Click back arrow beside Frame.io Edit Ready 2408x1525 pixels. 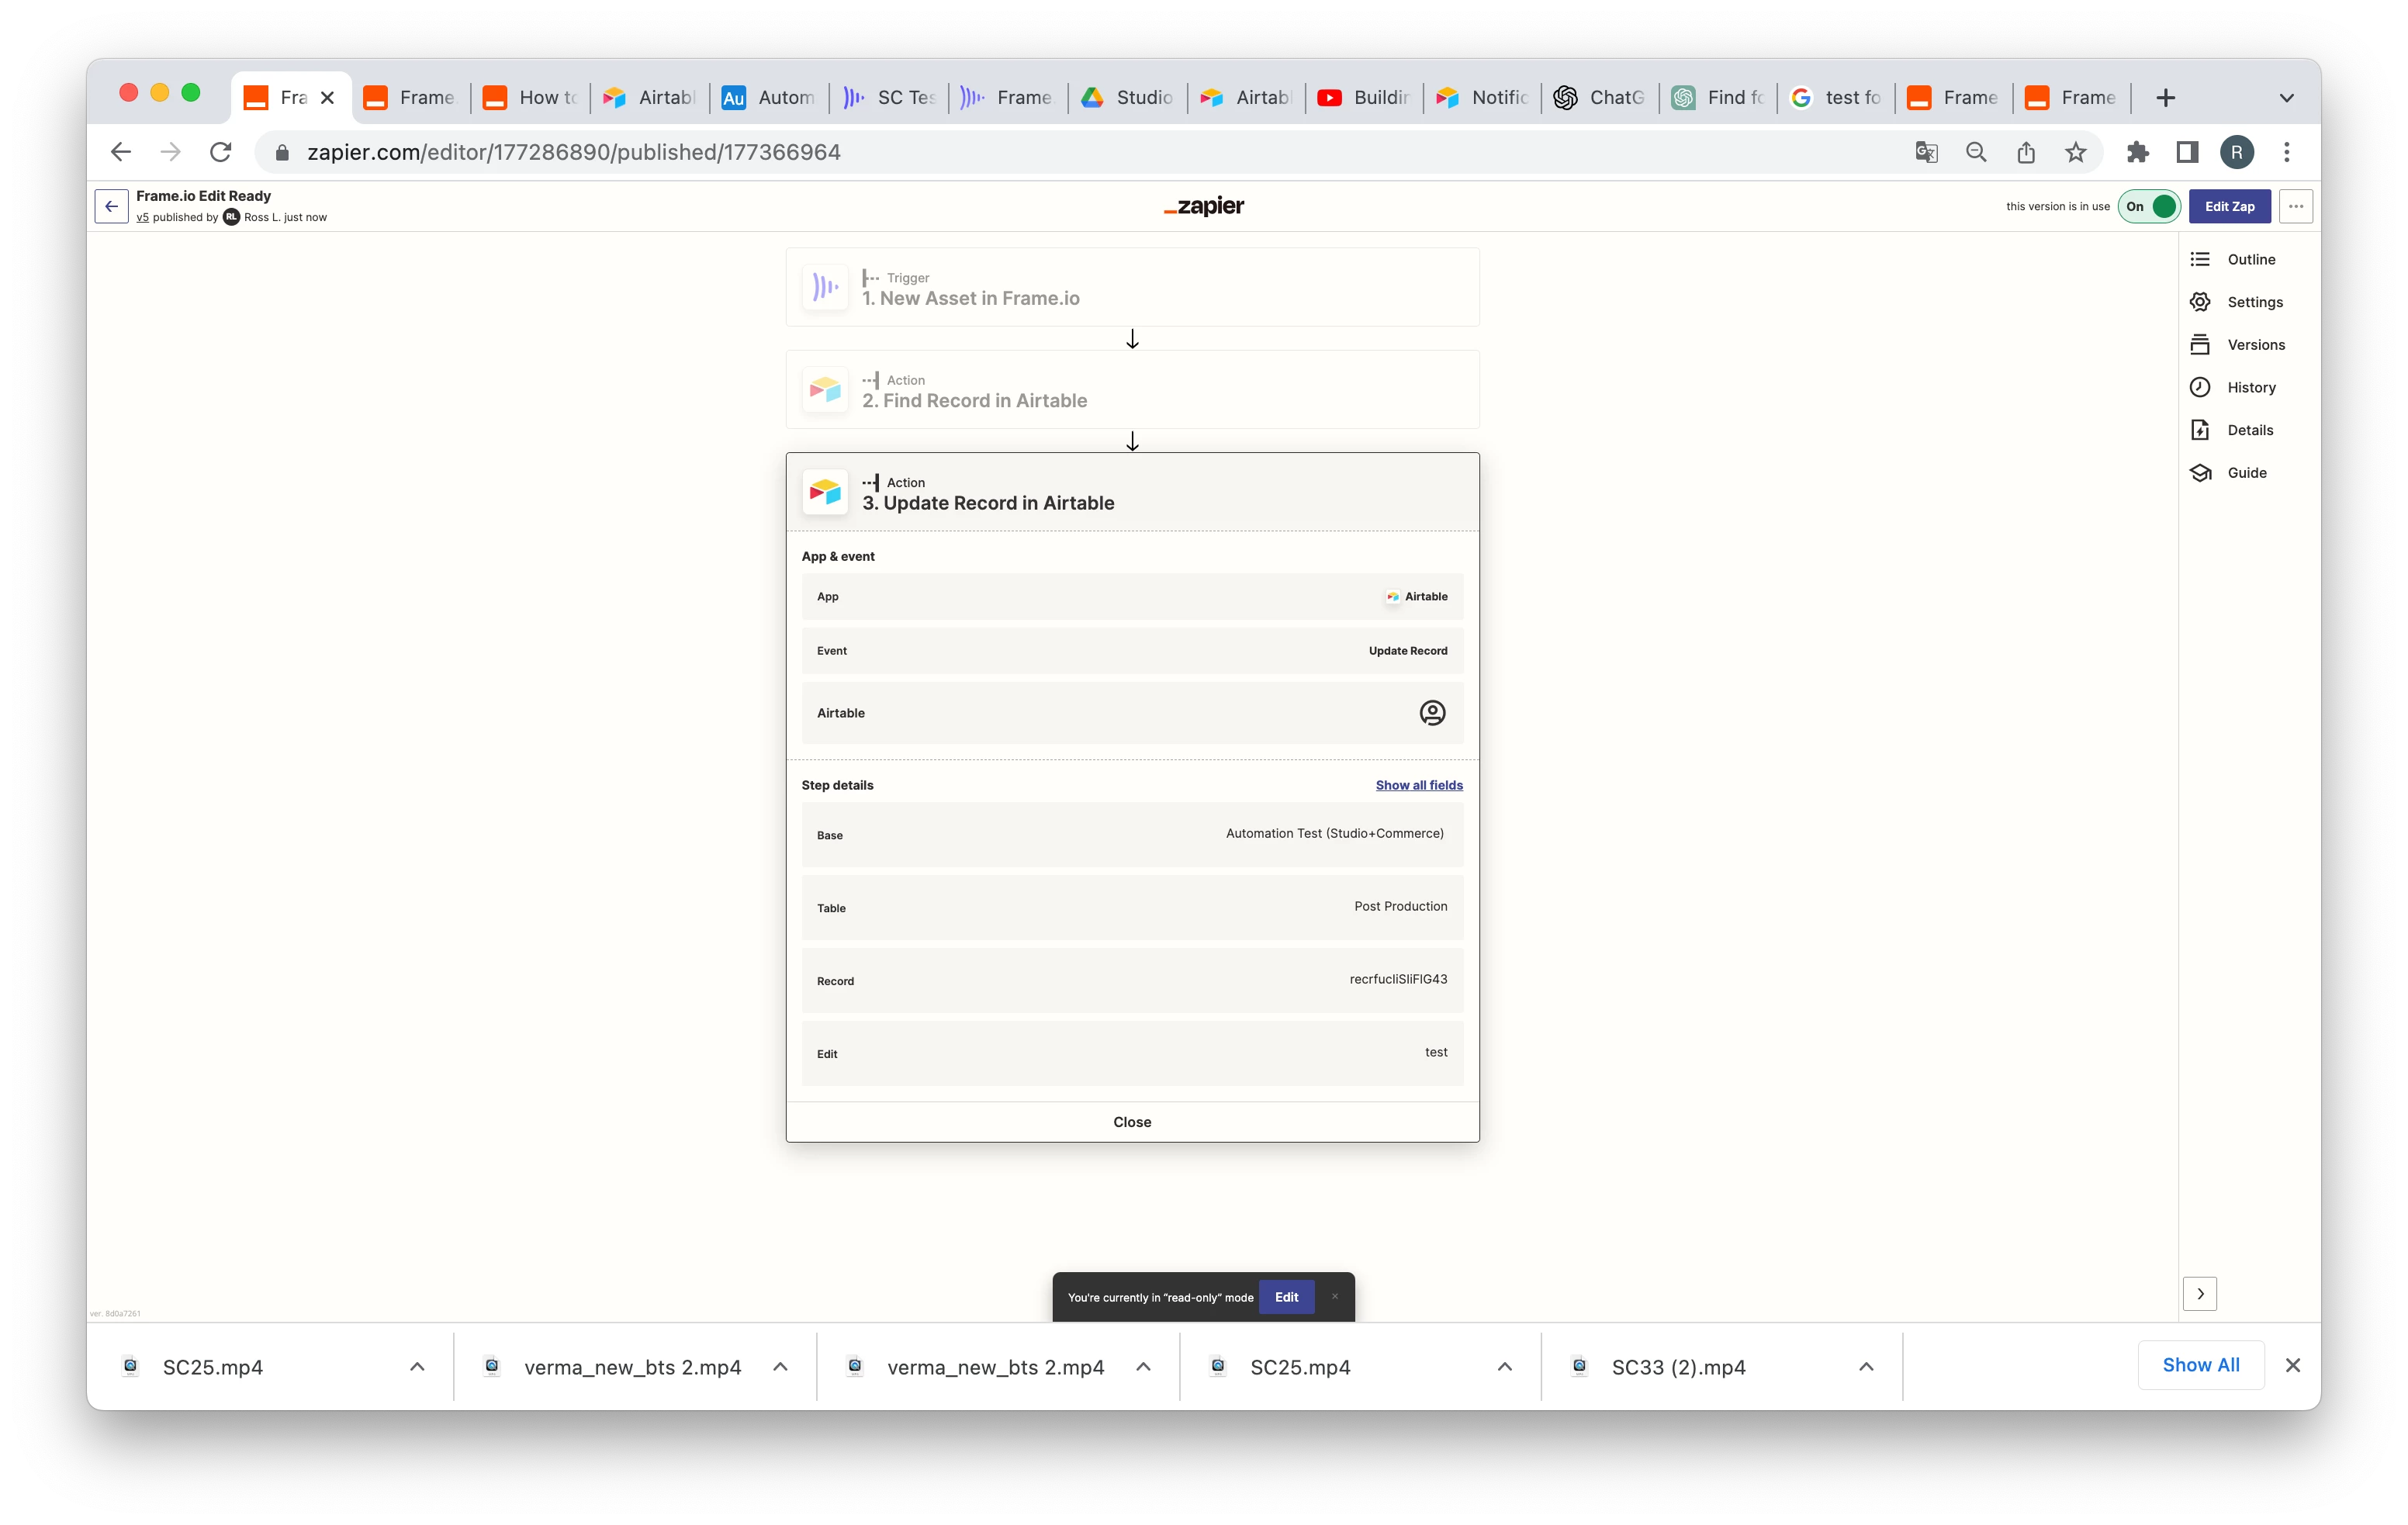[112, 206]
